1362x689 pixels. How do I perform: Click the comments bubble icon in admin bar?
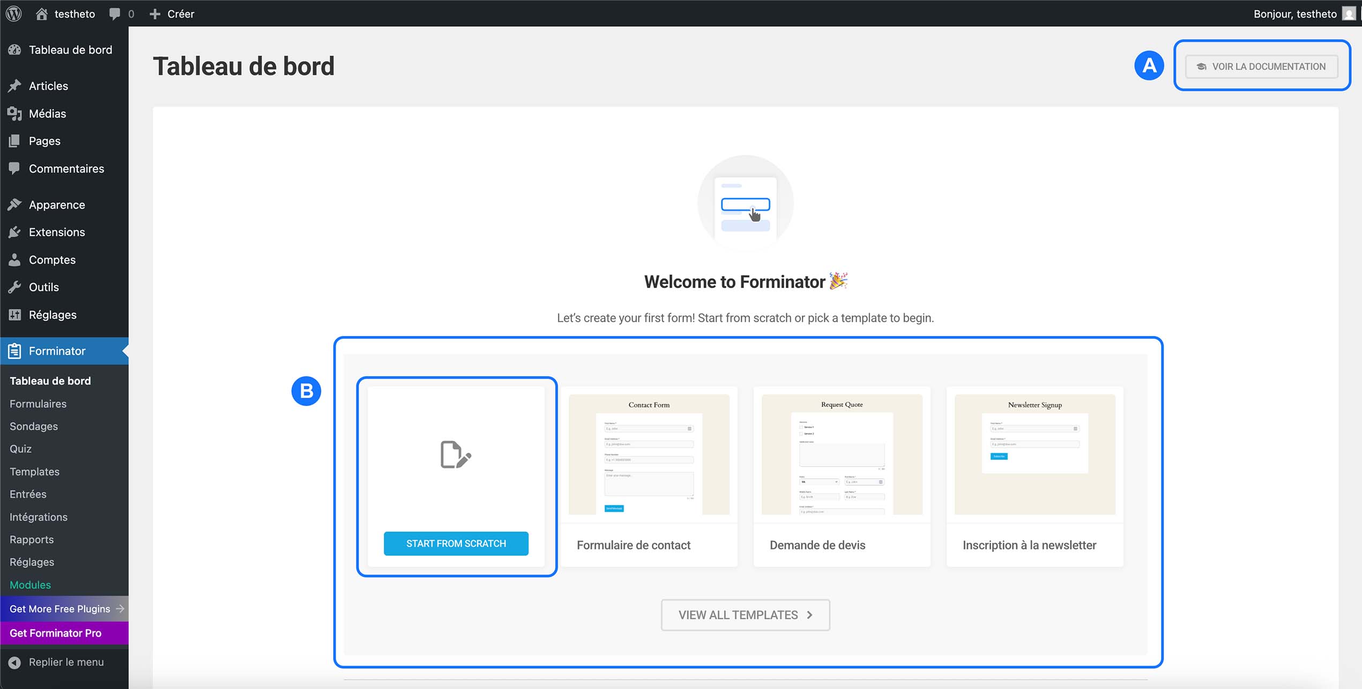[x=115, y=13]
